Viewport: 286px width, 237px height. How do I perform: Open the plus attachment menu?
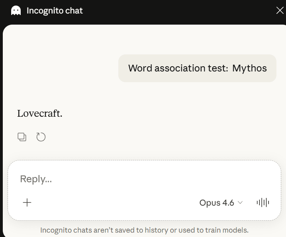click(x=27, y=202)
